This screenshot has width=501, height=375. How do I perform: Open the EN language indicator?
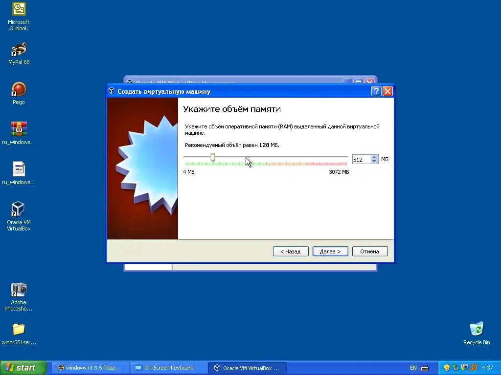(413, 368)
